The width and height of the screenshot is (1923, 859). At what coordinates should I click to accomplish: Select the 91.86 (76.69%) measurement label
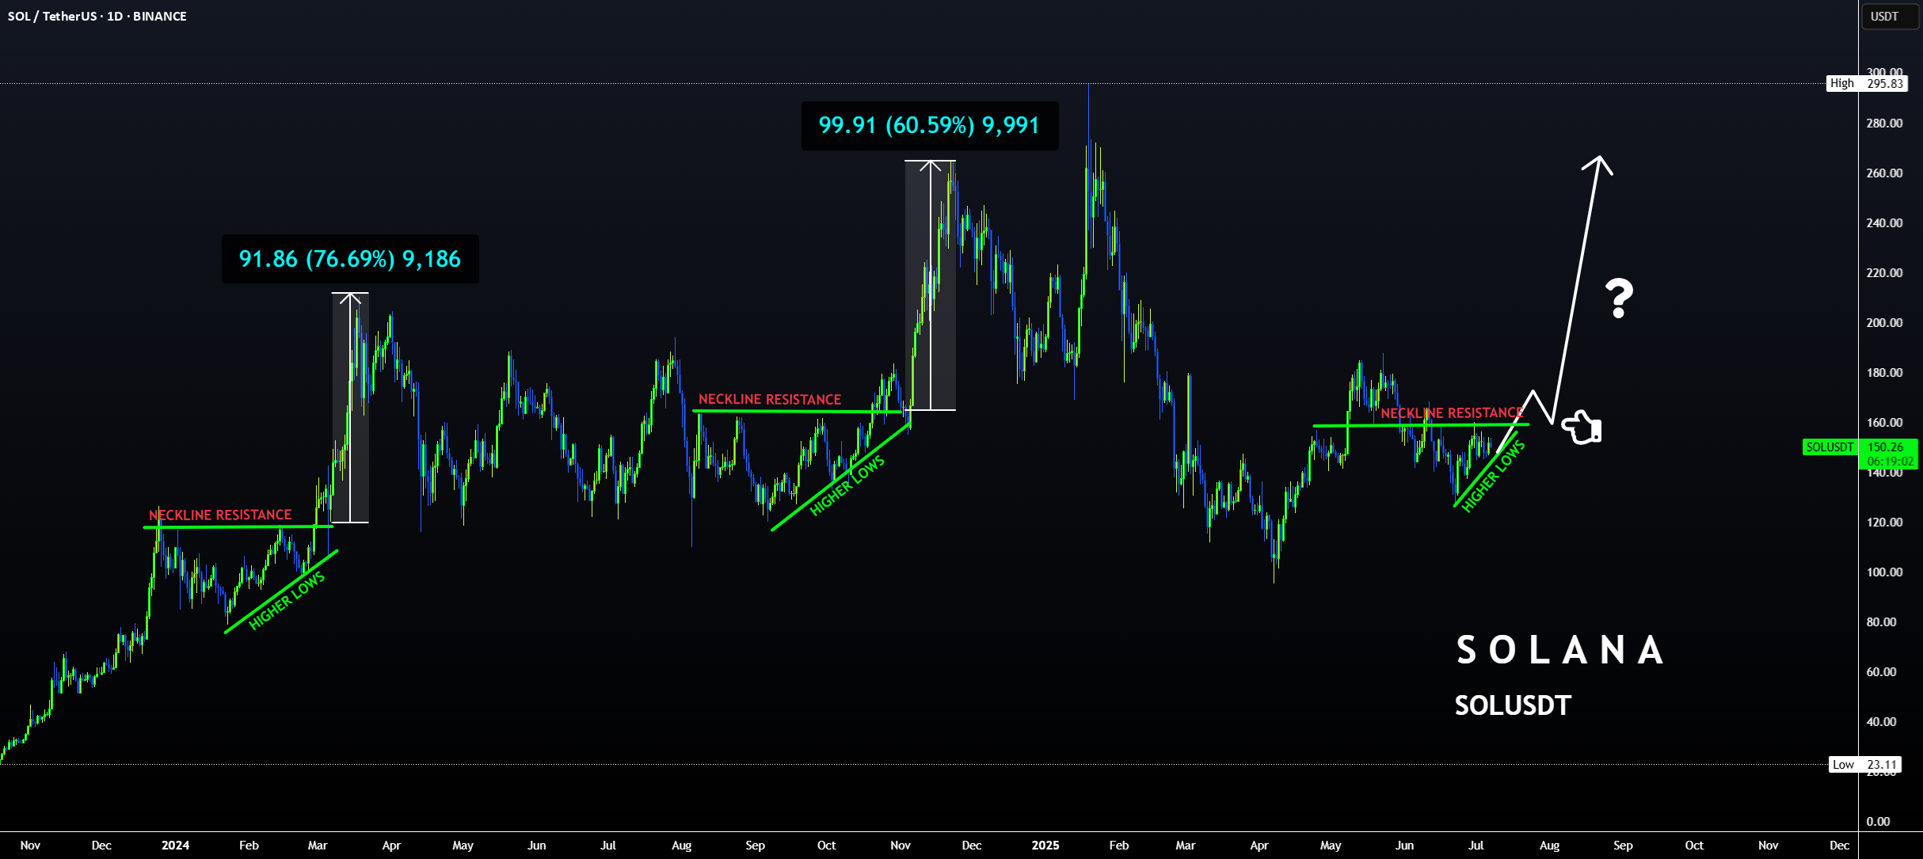point(350,259)
